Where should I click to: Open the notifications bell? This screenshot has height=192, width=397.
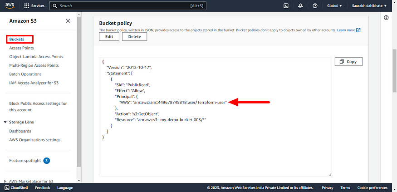click(x=300, y=6)
